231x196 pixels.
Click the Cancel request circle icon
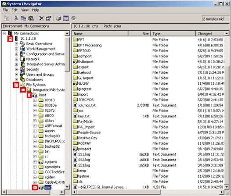tap(73, 18)
